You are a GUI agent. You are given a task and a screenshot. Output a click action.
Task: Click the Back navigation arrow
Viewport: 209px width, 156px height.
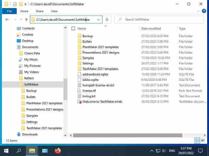pyautogui.click(x=7, y=19)
